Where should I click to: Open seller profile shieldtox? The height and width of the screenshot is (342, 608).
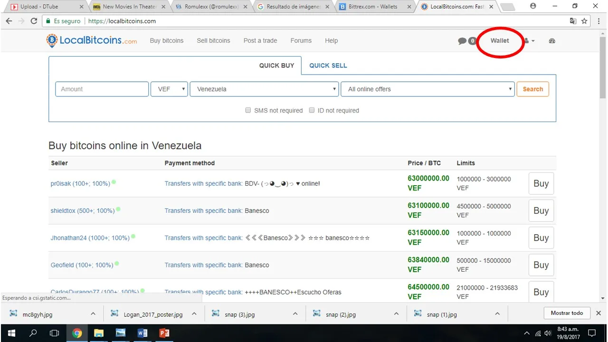pyautogui.click(x=83, y=210)
